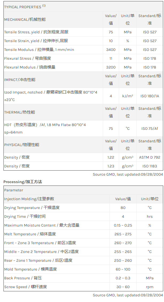The height and width of the screenshot is (302, 164).
Task: Click the Melt Temperature value 265 – 275
Action: [123, 234]
